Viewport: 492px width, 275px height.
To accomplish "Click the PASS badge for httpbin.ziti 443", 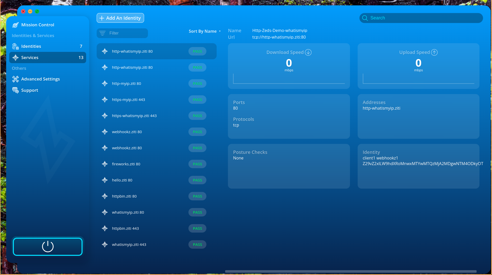I will point(197,228).
